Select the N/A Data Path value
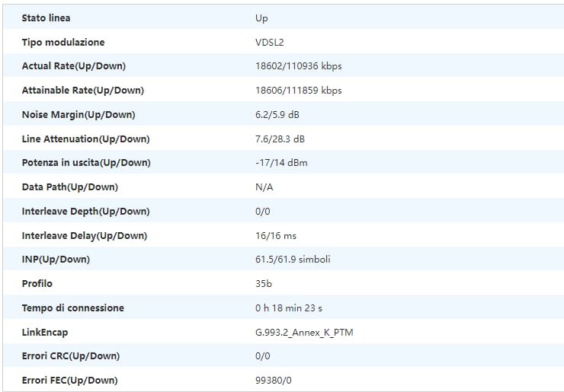 [264, 187]
